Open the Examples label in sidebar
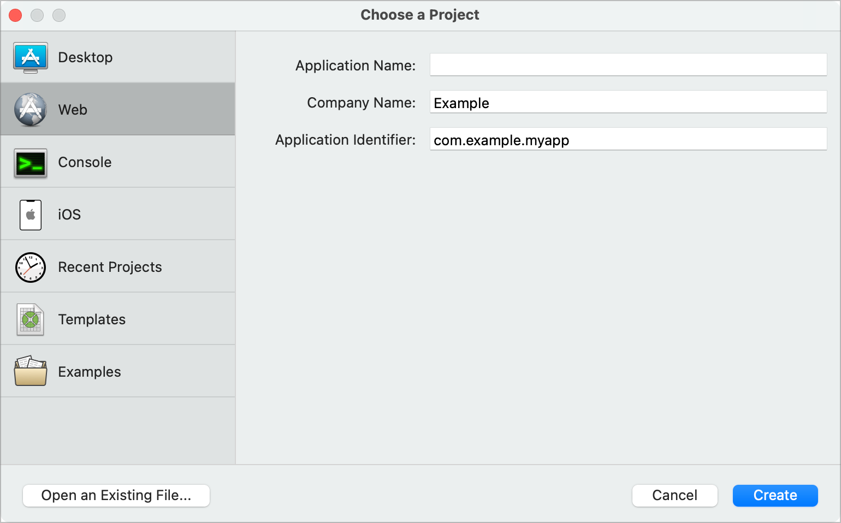This screenshot has width=841, height=523. click(90, 372)
